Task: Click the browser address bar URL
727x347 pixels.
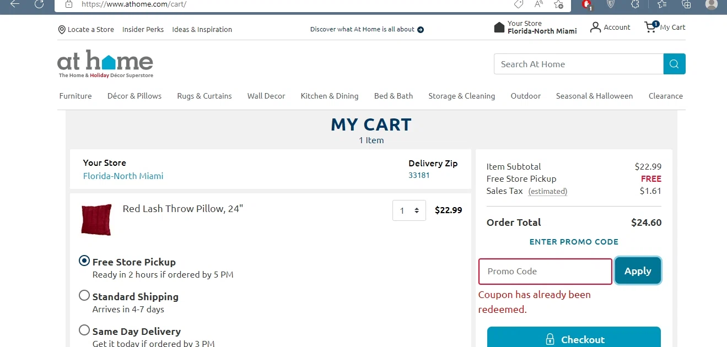Action: pos(133,4)
